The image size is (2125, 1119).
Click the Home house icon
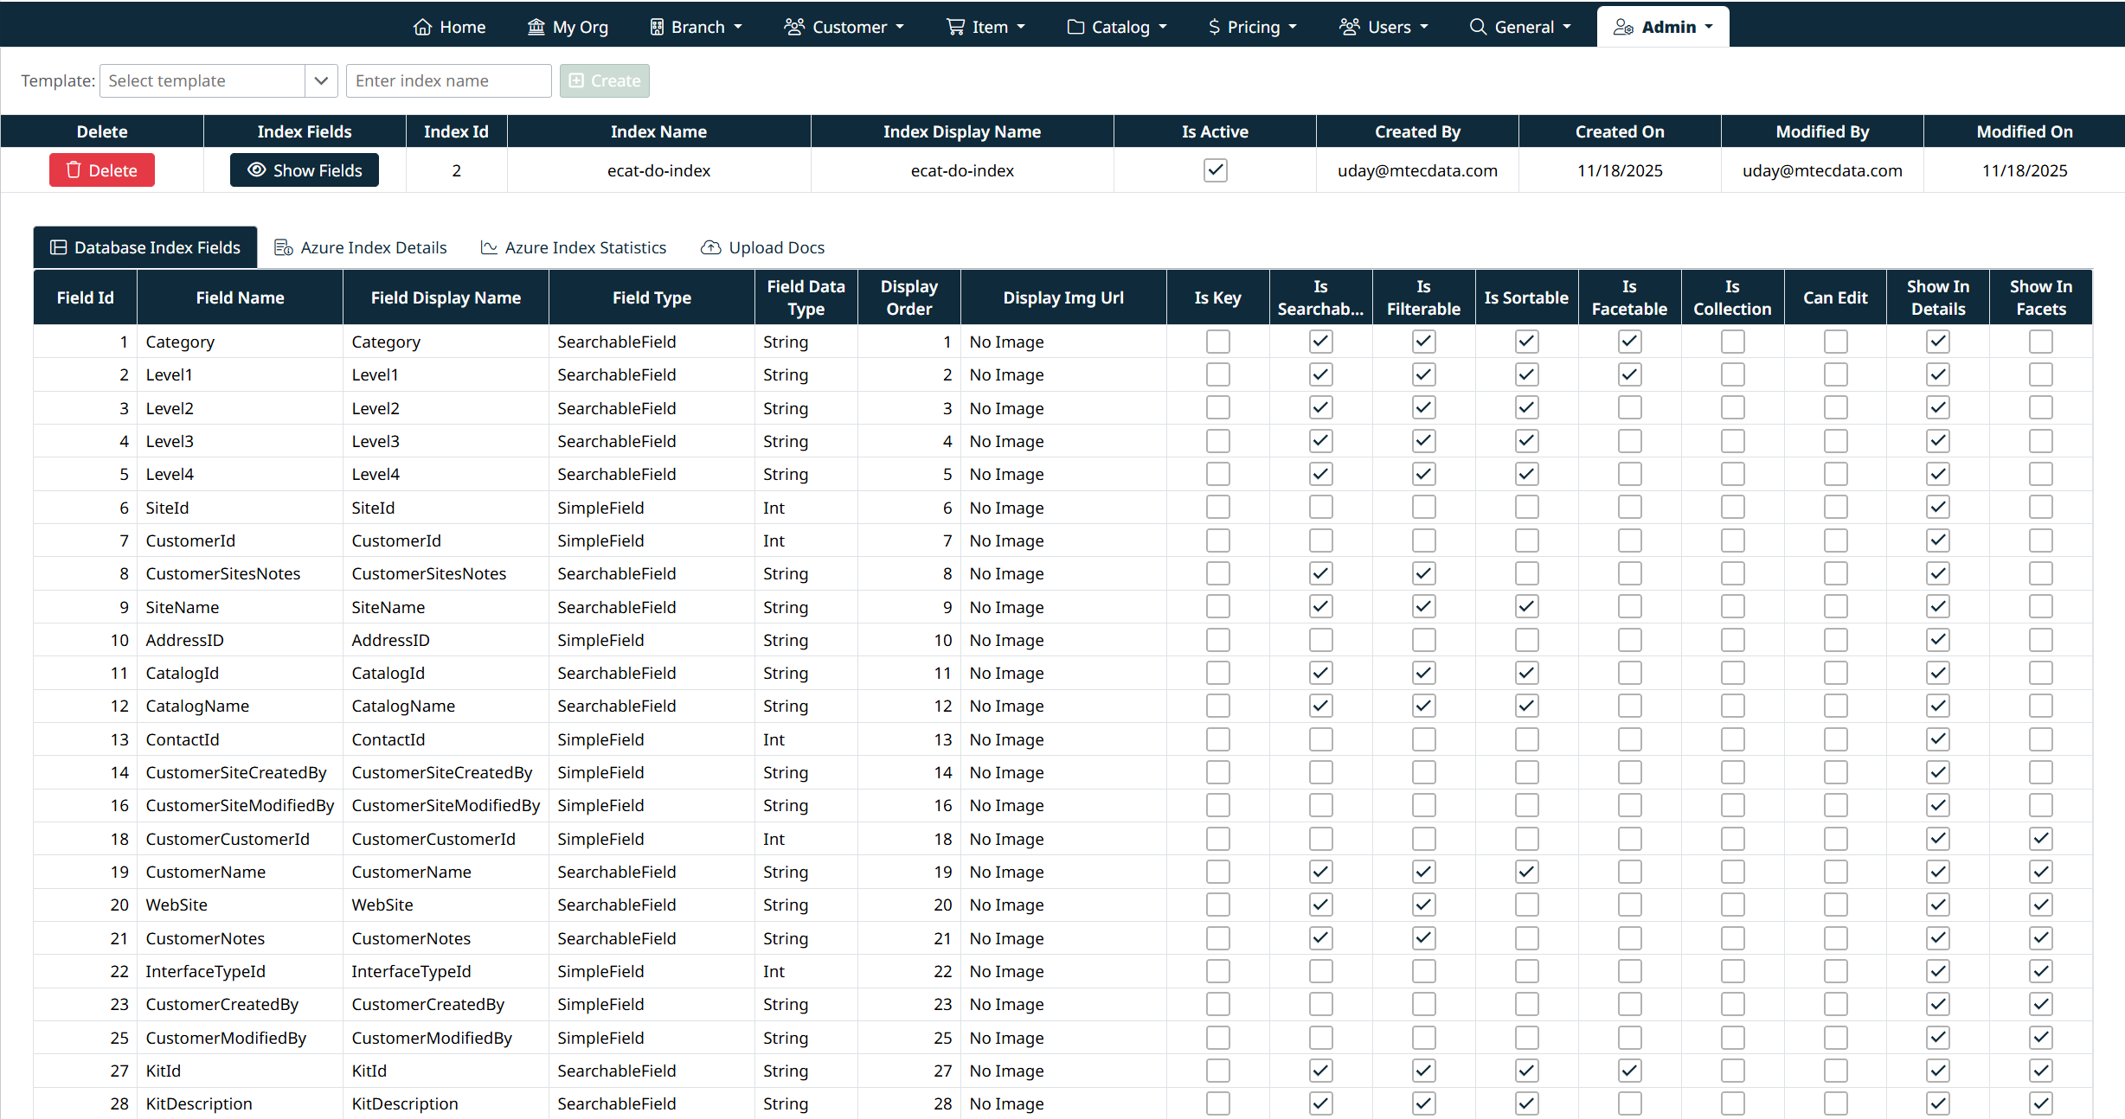point(422,27)
